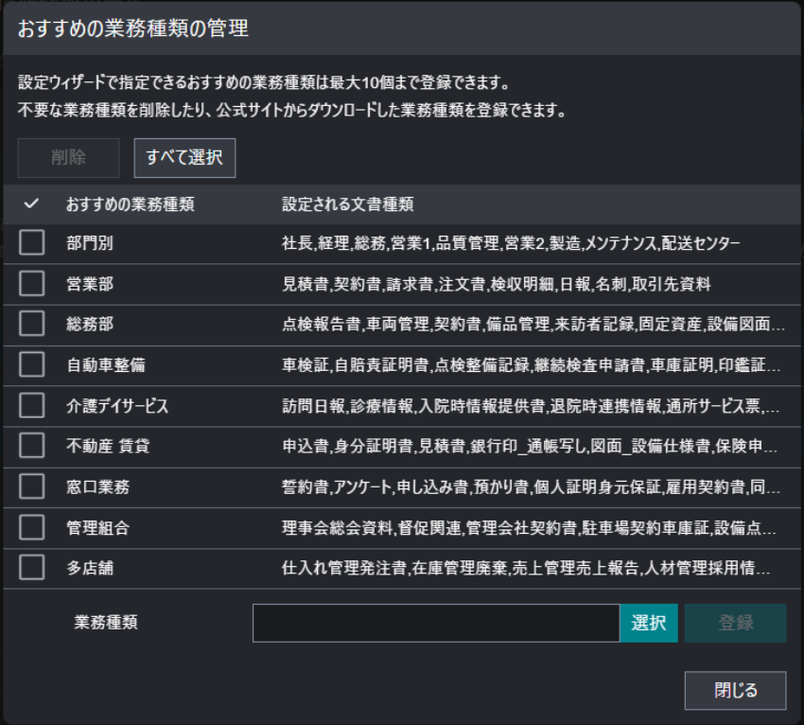This screenshot has height=725, width=804.
Task: Check the 部門別 checkbox
Action: pos(32,243)
